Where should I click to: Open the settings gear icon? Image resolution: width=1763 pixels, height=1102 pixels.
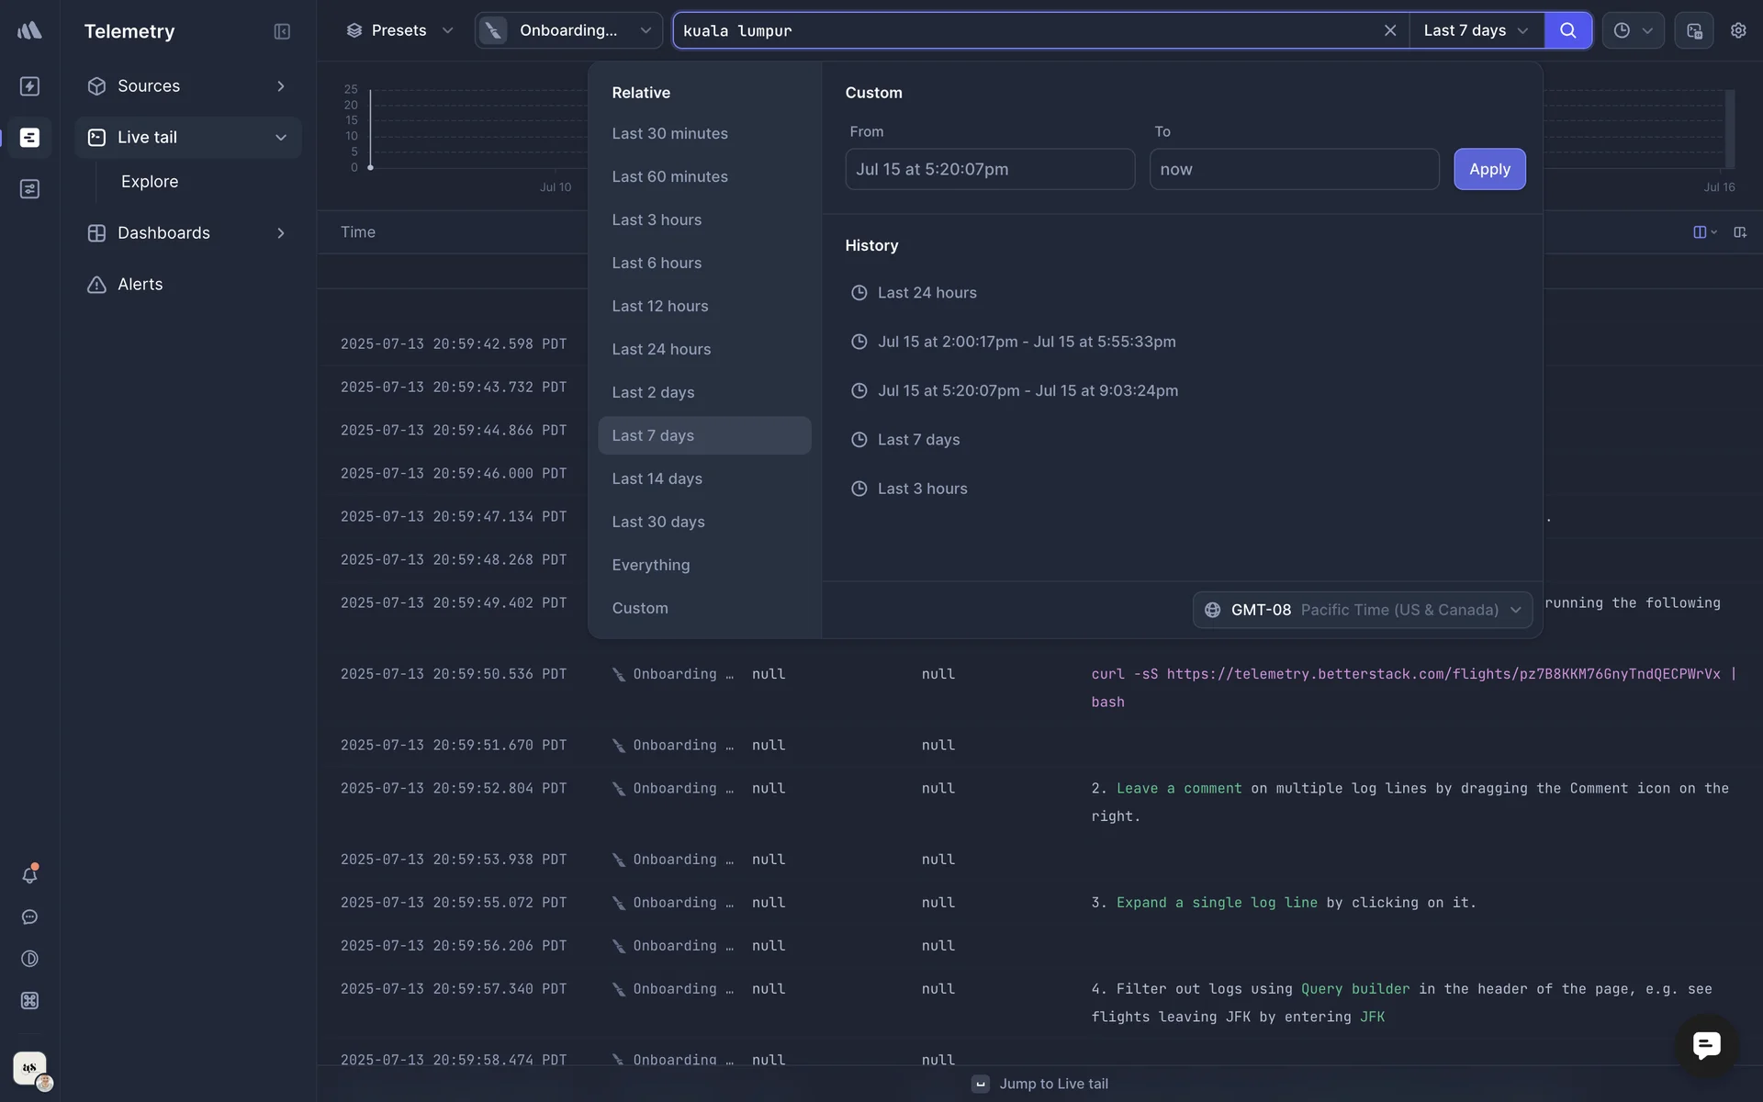pyautogui.click(x=1737, y=30)
